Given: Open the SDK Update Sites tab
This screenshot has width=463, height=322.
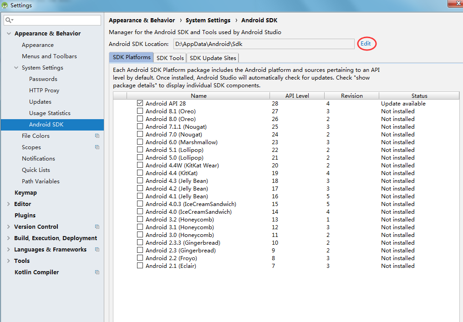Looking at the screenshot, I should coord(213,58).
